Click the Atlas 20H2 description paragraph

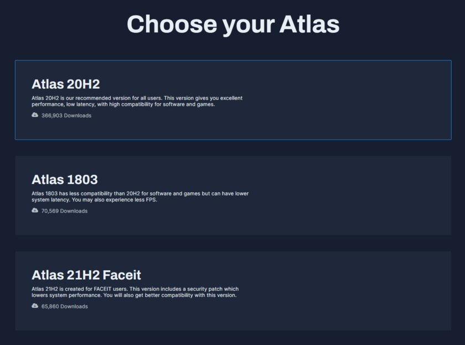(x=137, y=101)
